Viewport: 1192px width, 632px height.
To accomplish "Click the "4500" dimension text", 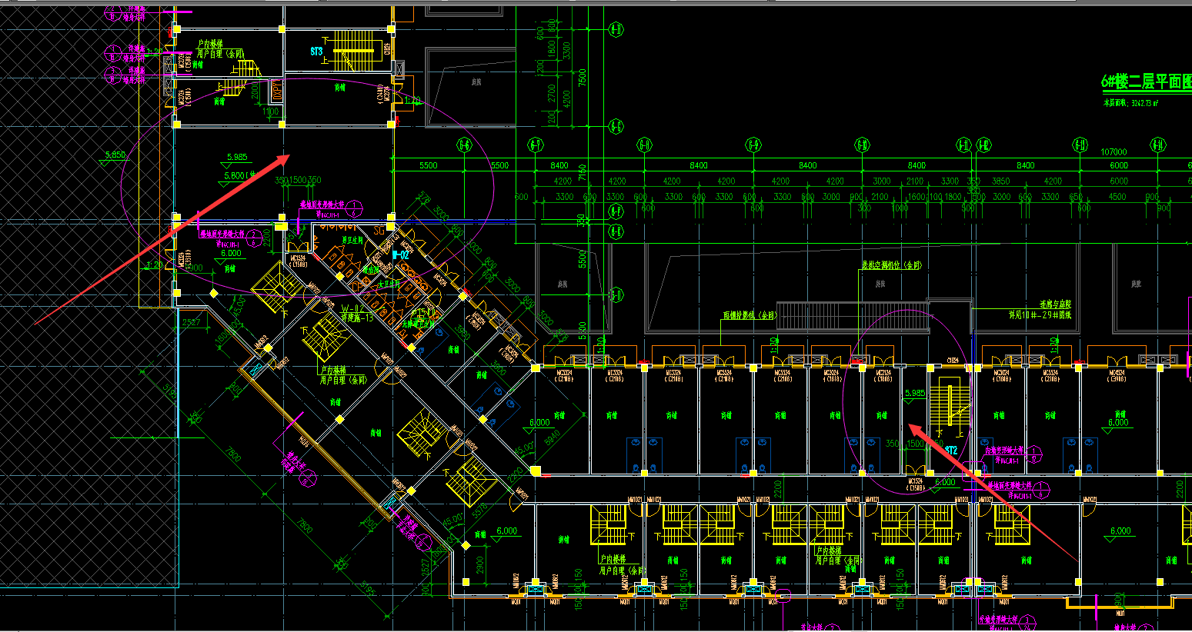I will (1117, 197).
